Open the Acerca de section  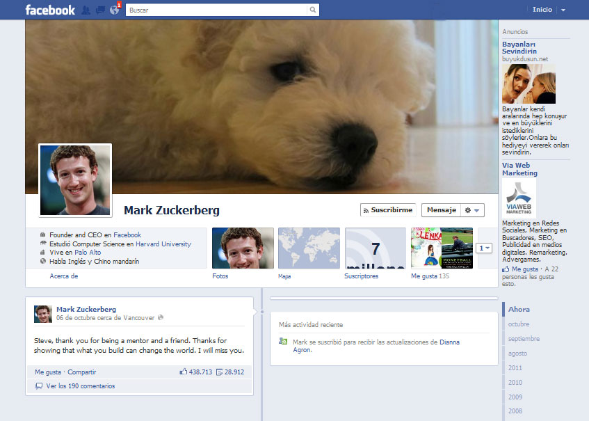pyautogui.click(x=64, y=276)
